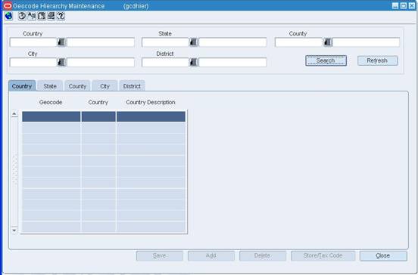The width and height of the screenshot is (418, 275).
Task: Click the City description input field
Action: click(101, 63)
